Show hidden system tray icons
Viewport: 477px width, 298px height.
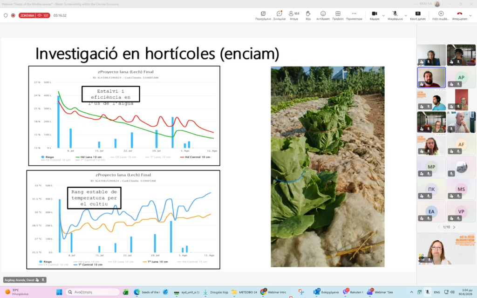point(412,292)
